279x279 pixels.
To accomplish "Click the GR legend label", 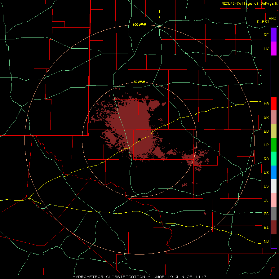I will pos(266,117).
